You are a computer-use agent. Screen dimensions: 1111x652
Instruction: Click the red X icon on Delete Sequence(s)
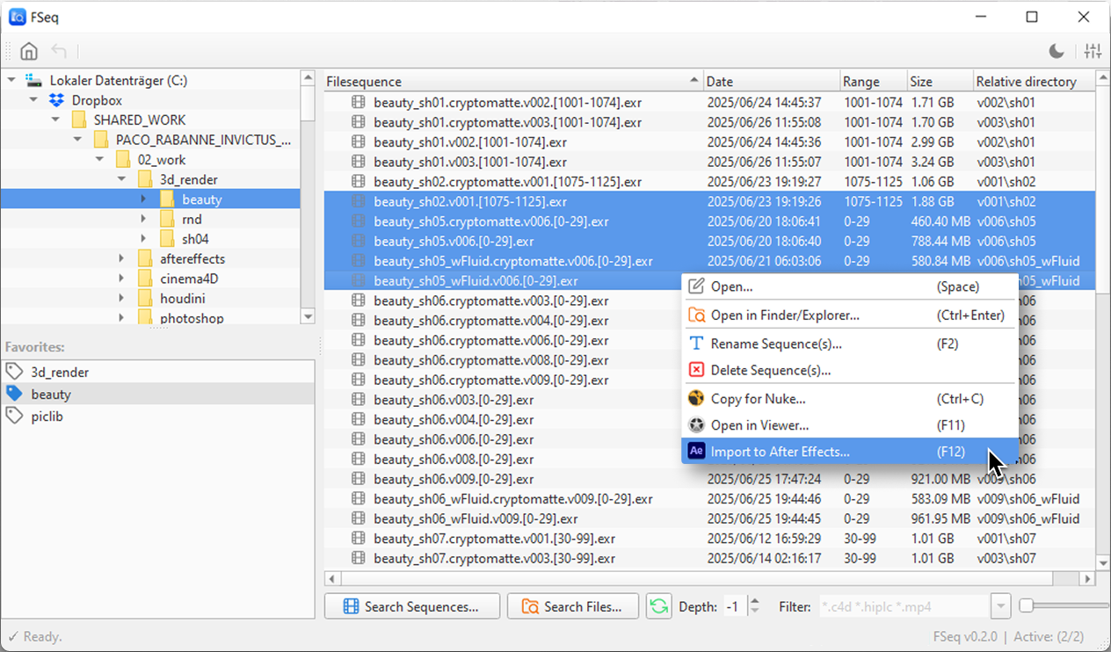coord(696,370)
